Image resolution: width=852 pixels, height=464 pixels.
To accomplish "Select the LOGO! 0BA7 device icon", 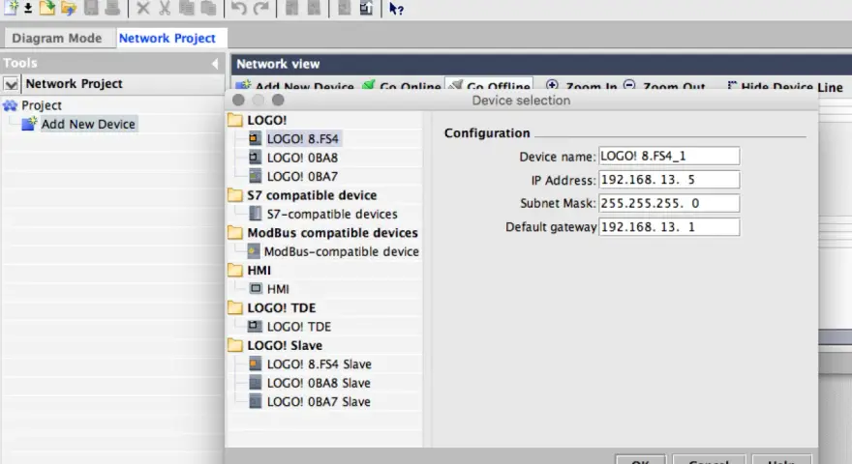I will click(x=255, y=176).
